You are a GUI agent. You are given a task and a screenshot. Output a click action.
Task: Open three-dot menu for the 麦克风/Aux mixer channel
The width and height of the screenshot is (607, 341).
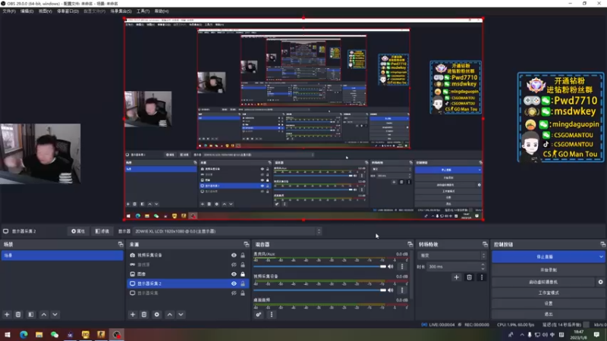[x=402, y=267]
